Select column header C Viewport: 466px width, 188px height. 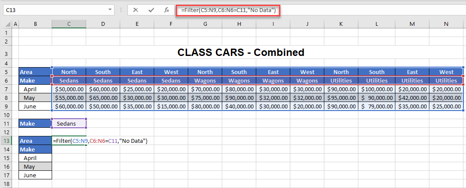69,24
